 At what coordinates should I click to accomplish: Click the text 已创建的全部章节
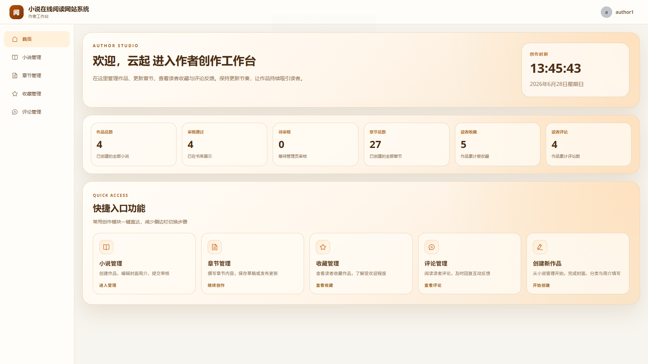(386, 156)
